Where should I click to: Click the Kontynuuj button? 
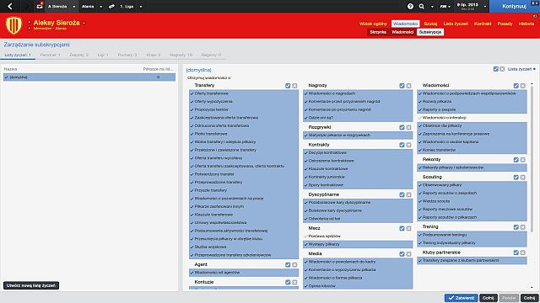514,6
